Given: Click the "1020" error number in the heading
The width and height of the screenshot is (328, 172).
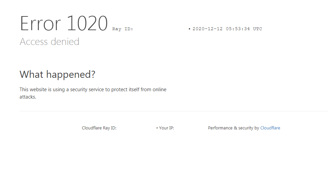Looking at the screenshot, I should (x=87, y=23).
